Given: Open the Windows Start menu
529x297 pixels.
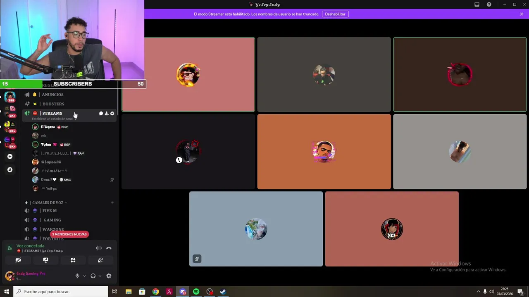Looking at the screenshot, I should [7, 292].
